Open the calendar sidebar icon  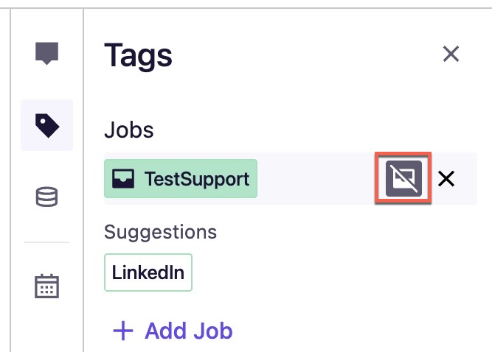[x=46, y=286]
